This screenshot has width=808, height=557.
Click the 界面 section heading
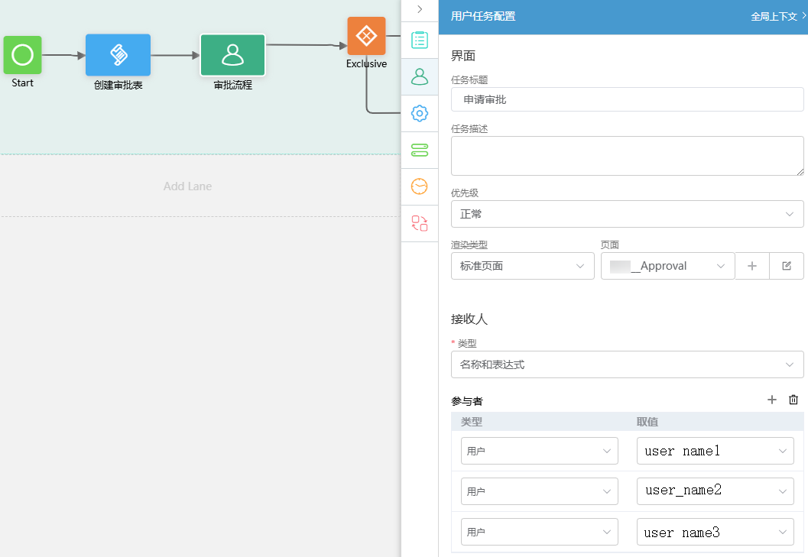[462, 56]
